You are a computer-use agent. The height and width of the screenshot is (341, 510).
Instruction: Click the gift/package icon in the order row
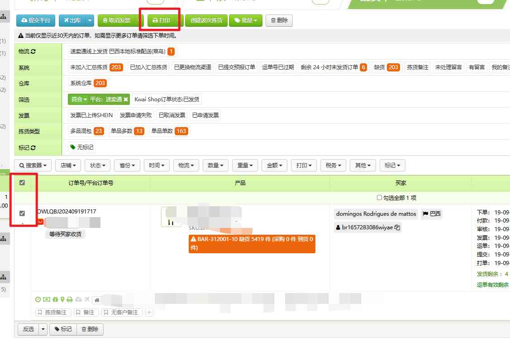coord(55,299)
